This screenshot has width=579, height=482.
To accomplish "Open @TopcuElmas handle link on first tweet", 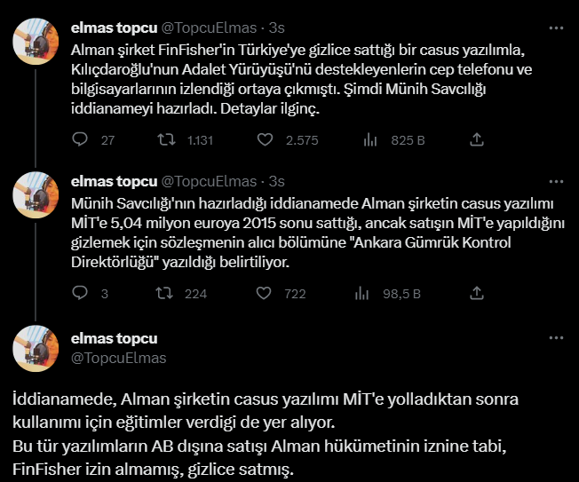I will click(212, 28).
